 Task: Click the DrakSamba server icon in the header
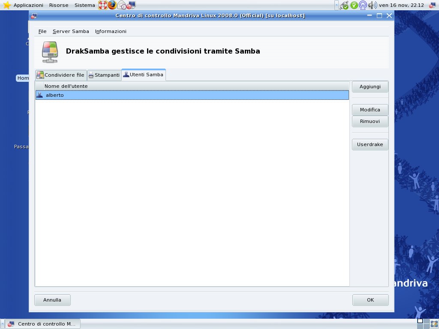tap(50, 52)
